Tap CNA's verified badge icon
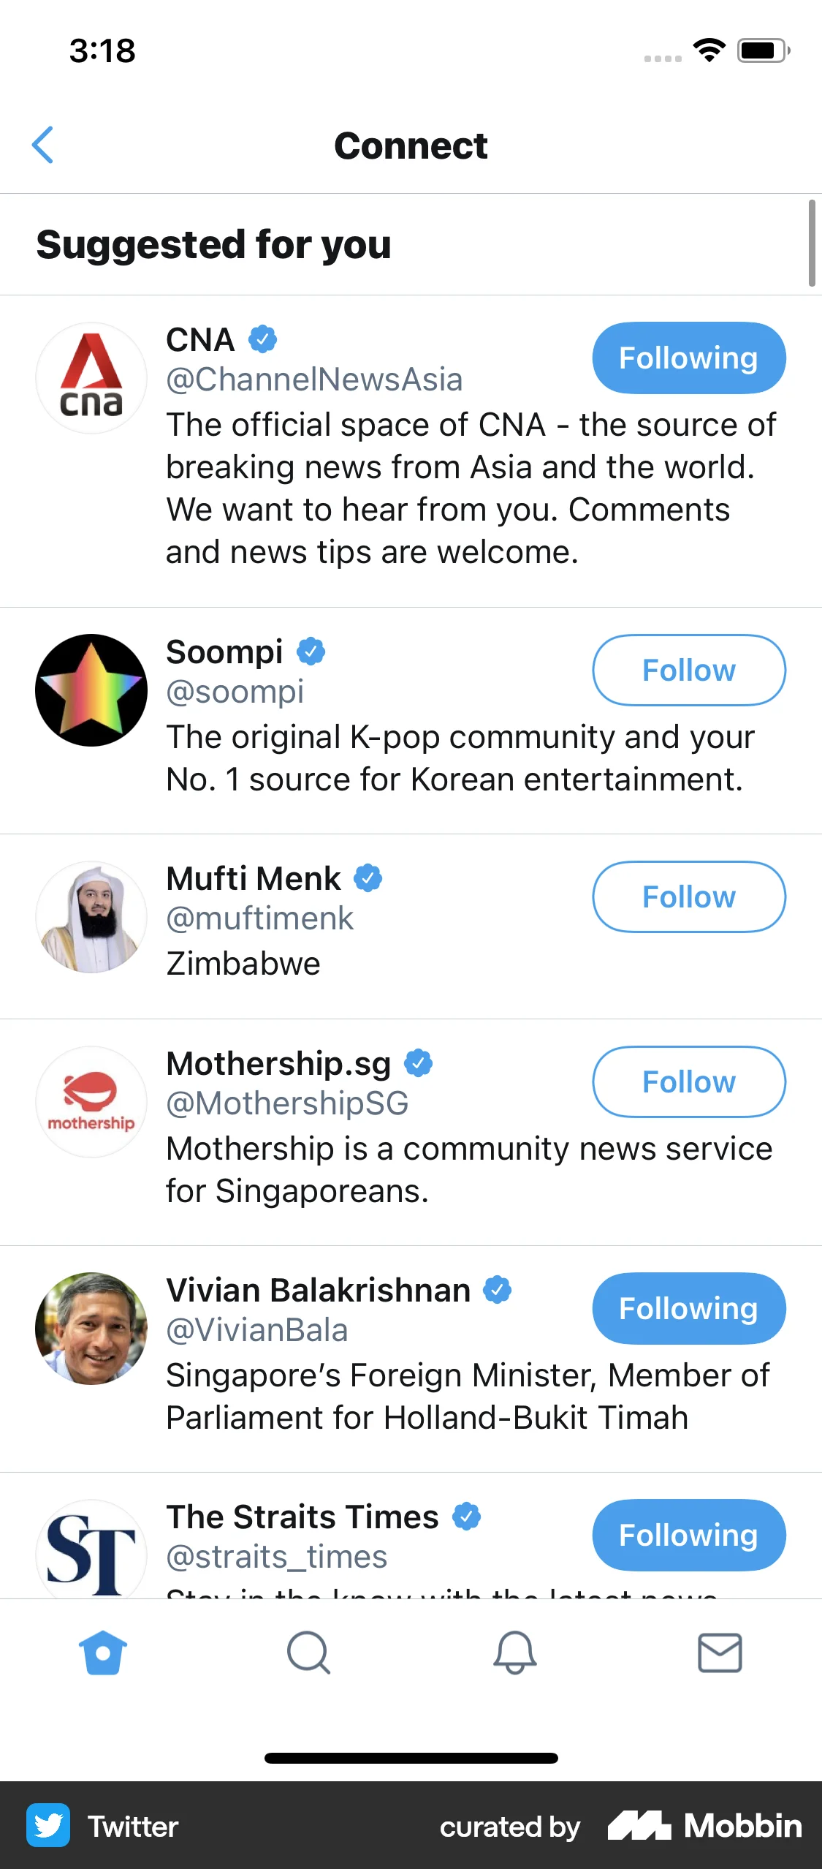The height and width of the screenshot is (1869, 822). coord(261,339)
